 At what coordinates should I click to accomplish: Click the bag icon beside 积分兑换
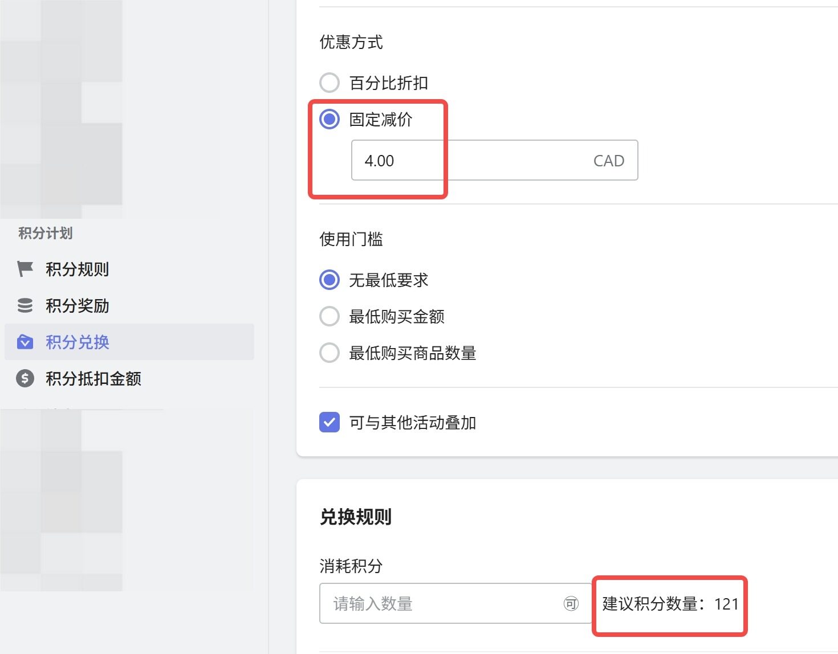25,342
